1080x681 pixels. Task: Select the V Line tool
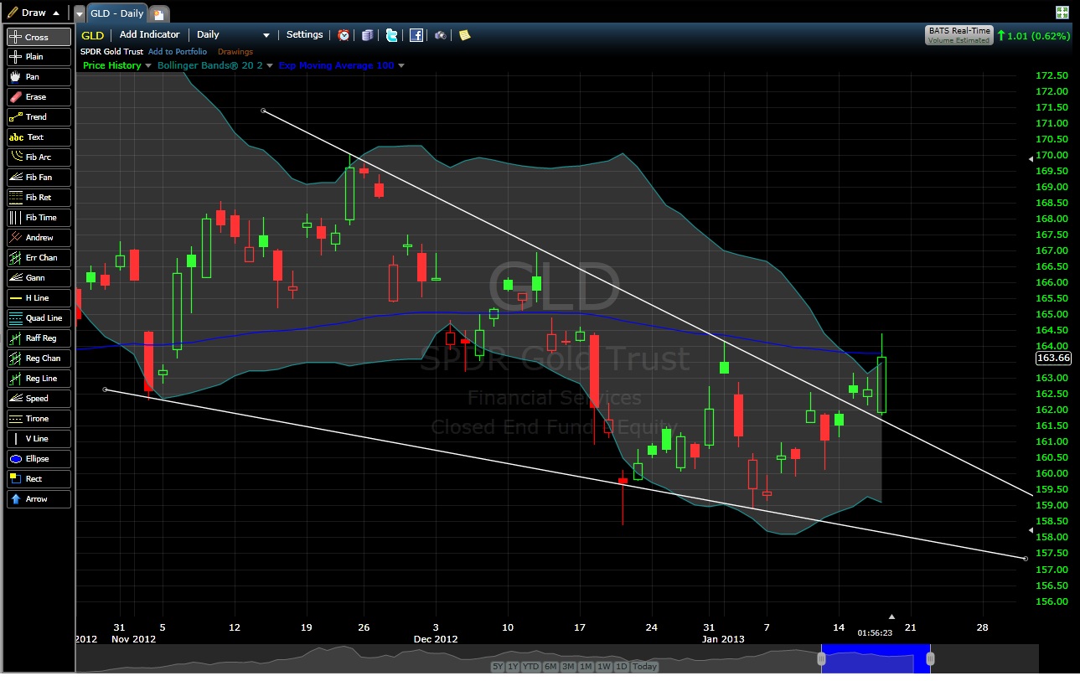click(x=39, y=439)
